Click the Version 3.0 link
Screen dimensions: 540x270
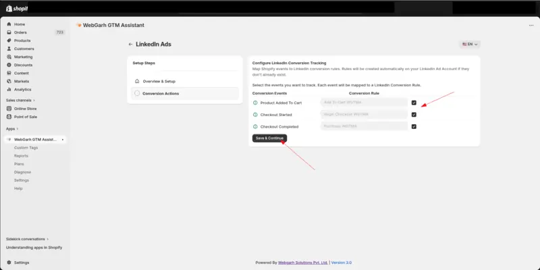coord(342,263)
